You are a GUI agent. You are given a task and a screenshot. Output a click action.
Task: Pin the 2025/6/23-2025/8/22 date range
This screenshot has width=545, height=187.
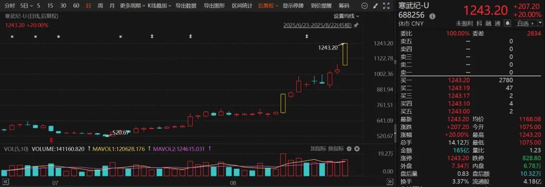[x=356, y=25]
